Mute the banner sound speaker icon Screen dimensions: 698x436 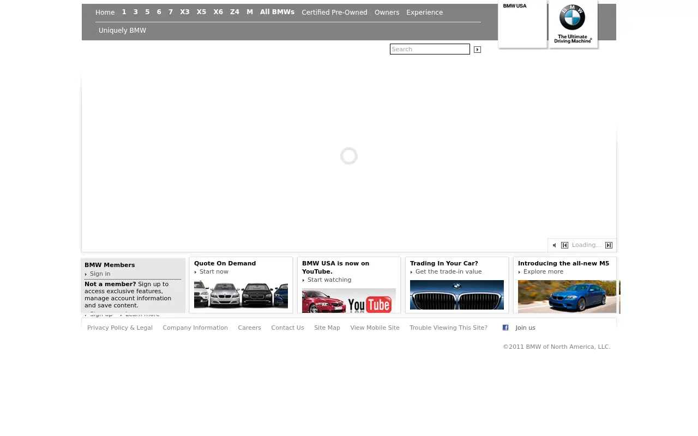click(x=555, y=245)
